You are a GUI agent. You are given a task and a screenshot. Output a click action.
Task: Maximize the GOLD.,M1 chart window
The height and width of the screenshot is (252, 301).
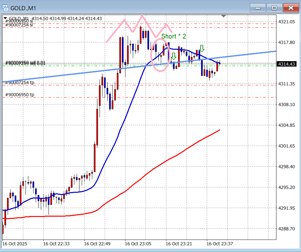pyautogui.click(x=274, y=8)
